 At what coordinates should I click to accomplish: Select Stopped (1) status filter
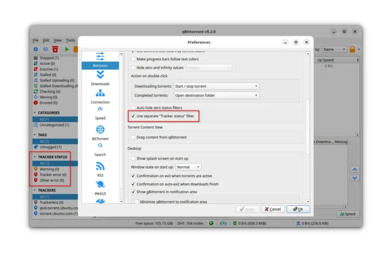(x=46, y=58)
